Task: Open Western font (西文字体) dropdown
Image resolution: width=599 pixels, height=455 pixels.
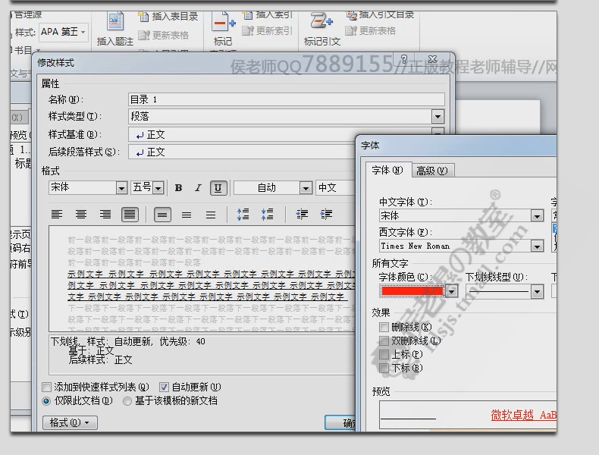Action: pos(537,246)
